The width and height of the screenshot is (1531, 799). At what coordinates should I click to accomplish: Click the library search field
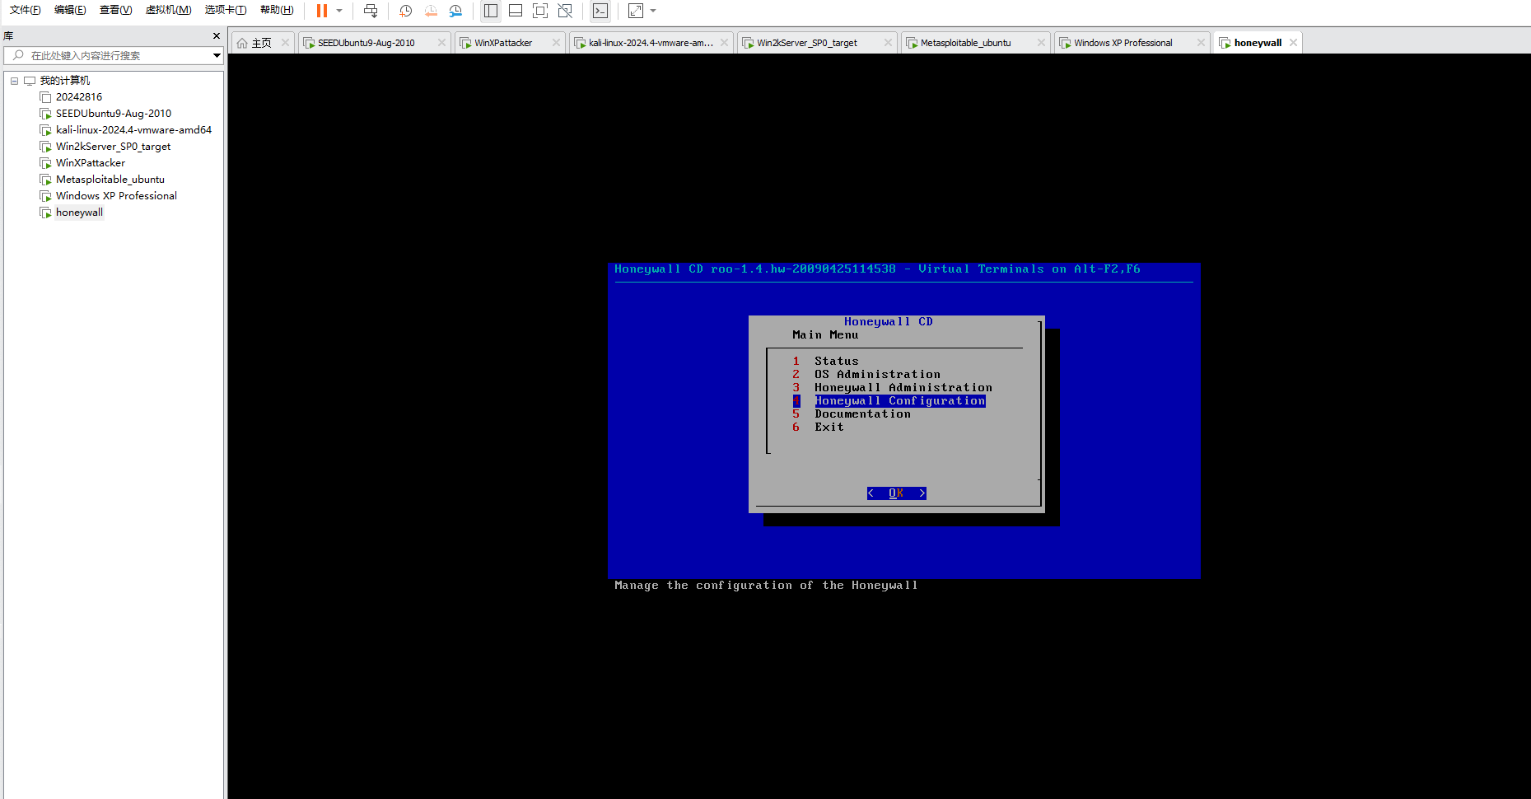coord(114,55)
